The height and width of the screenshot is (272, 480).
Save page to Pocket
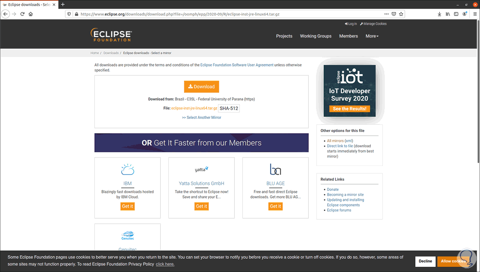point(394,14)
